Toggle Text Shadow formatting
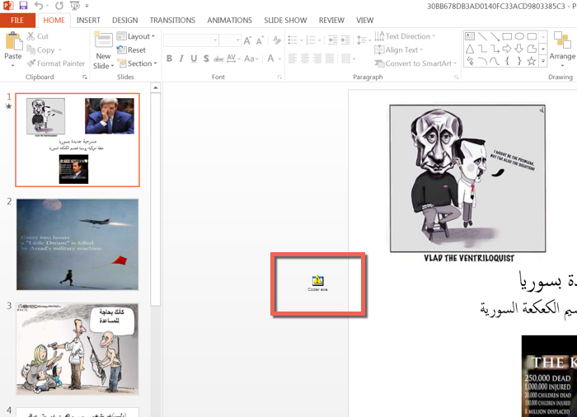The image size is (577, 417). 206,59
